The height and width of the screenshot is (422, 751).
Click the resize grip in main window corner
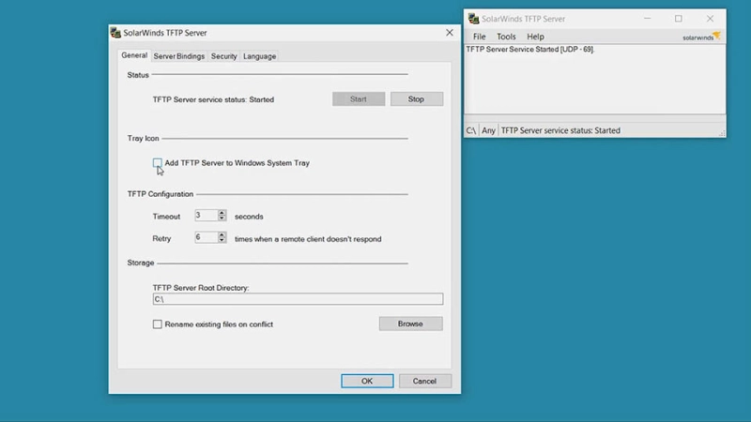pos(722,133)
